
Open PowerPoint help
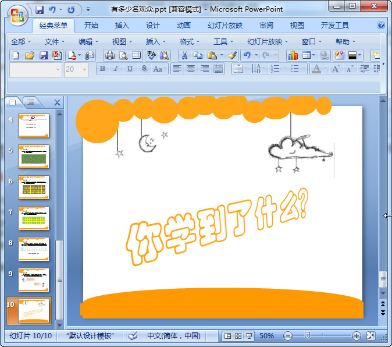click(x=381, y=25)
